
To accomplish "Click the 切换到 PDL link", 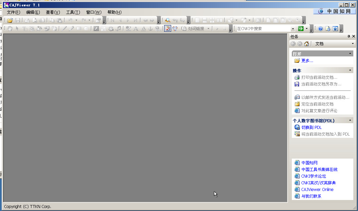I will click(x=312, y=127).
